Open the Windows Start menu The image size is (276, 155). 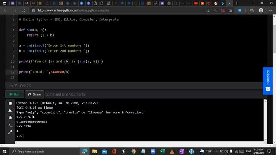pos(5,151)
